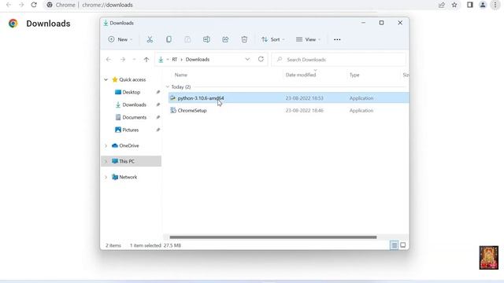Open the Sort dropdown
The image size is (504, 283).
click(x=273, y=39)
